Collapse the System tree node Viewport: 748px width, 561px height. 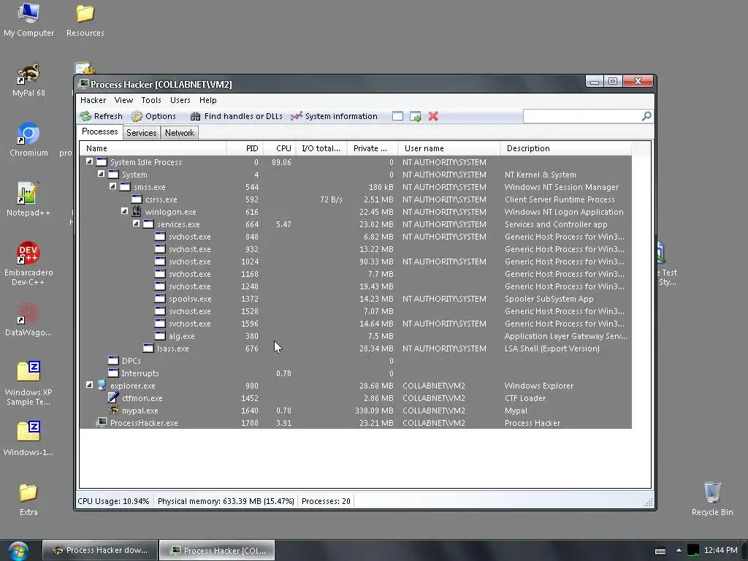click(x=101, y=174)
